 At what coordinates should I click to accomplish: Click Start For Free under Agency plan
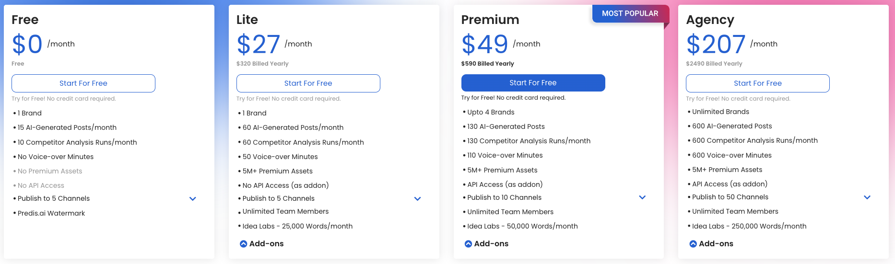pyautogui.click(x=757, y=83)
